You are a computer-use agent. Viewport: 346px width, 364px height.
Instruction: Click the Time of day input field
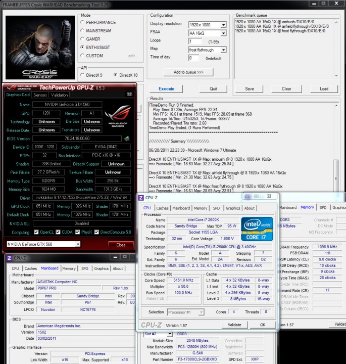pos(193,58)
